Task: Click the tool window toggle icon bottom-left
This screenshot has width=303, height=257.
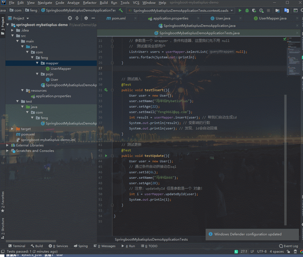Action: coord(3,252)
